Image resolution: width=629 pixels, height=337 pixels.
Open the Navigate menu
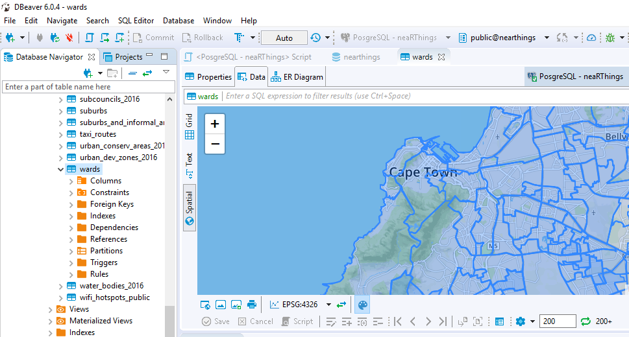[62, 21]
